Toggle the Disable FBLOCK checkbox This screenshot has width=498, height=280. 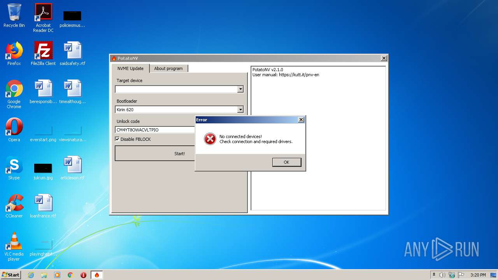click(x=117, y=139)
